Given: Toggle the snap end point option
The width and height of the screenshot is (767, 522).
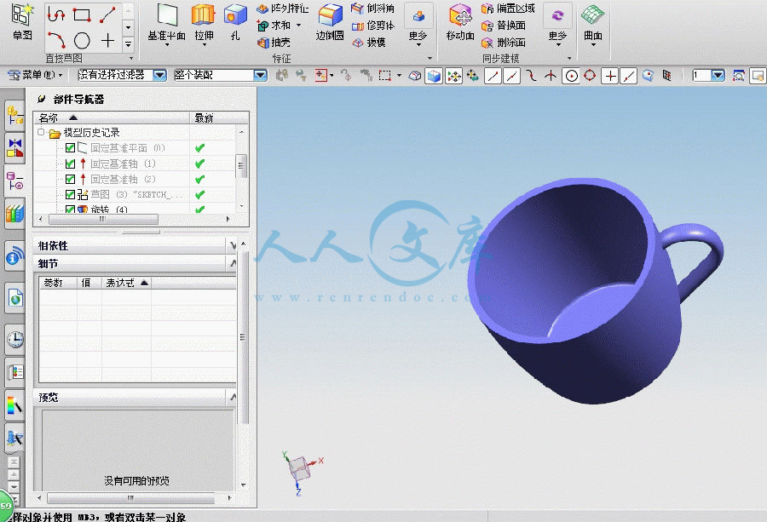Looking at the screenshot, I should [x=493, y=76].
